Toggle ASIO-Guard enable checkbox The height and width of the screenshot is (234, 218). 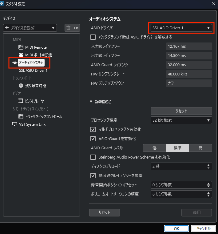pos(93,139)
